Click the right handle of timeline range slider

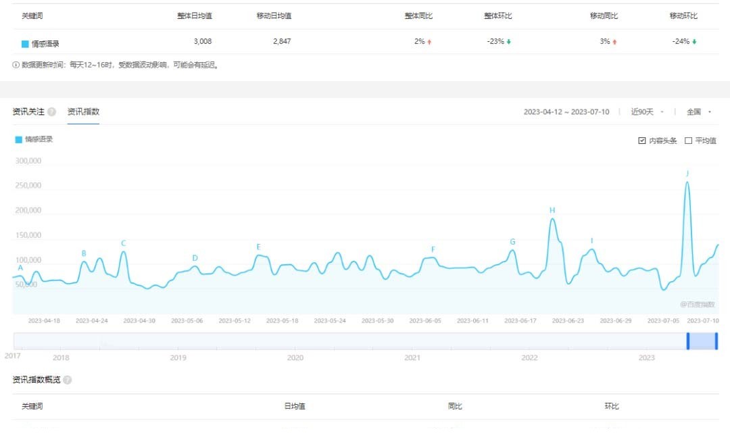[716, 341]
